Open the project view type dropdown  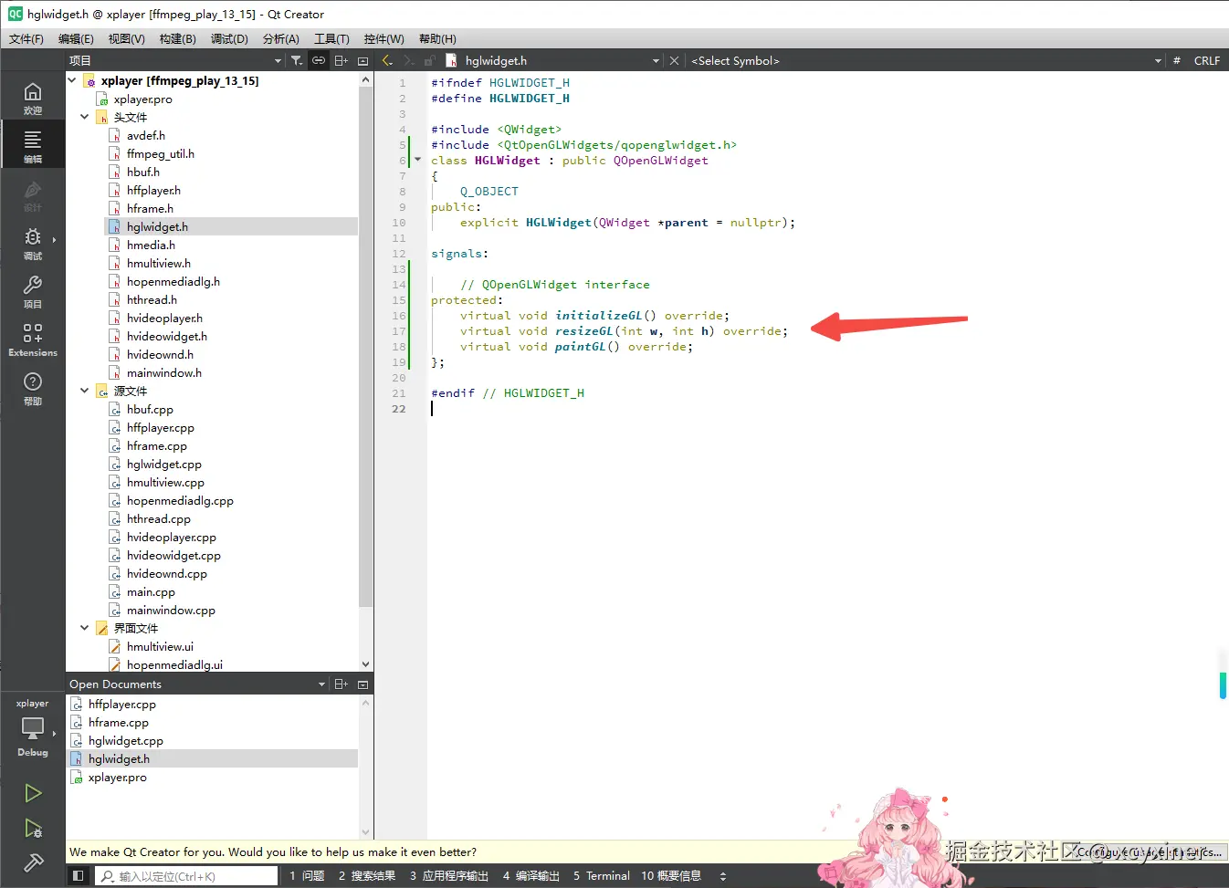[x=176, y=60]
